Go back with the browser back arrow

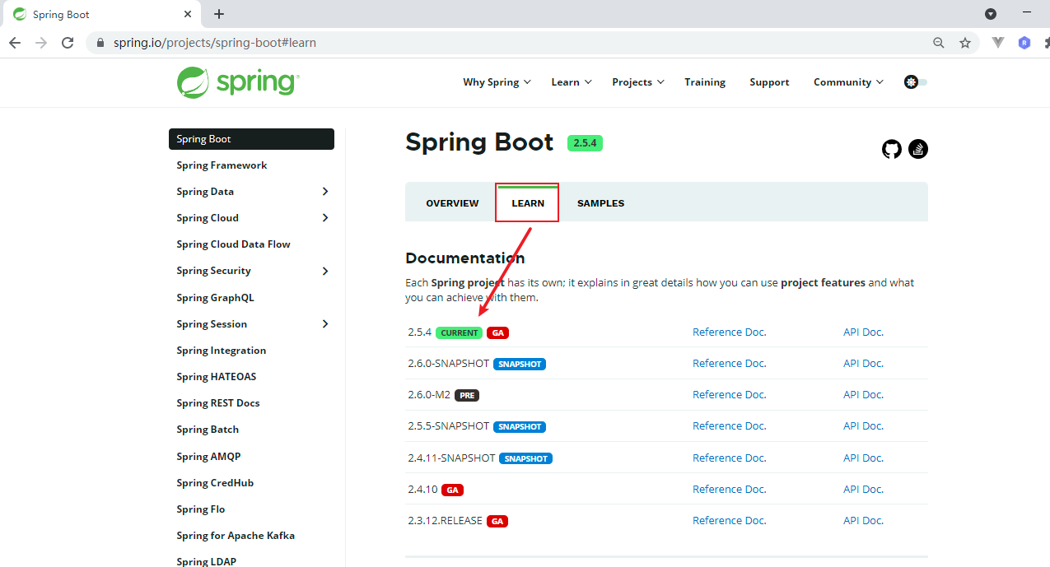coord(15,43)
